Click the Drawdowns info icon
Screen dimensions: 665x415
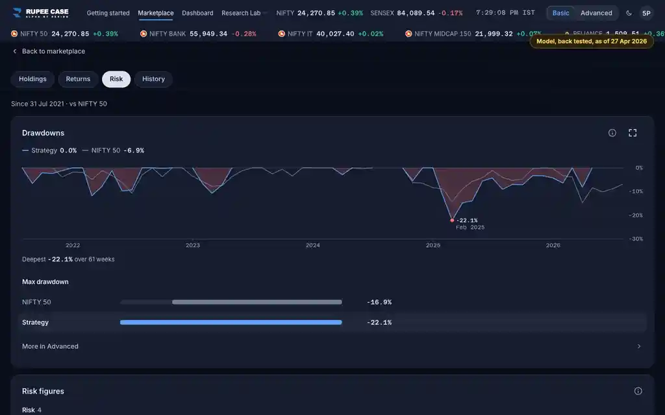tap(612, 133)
